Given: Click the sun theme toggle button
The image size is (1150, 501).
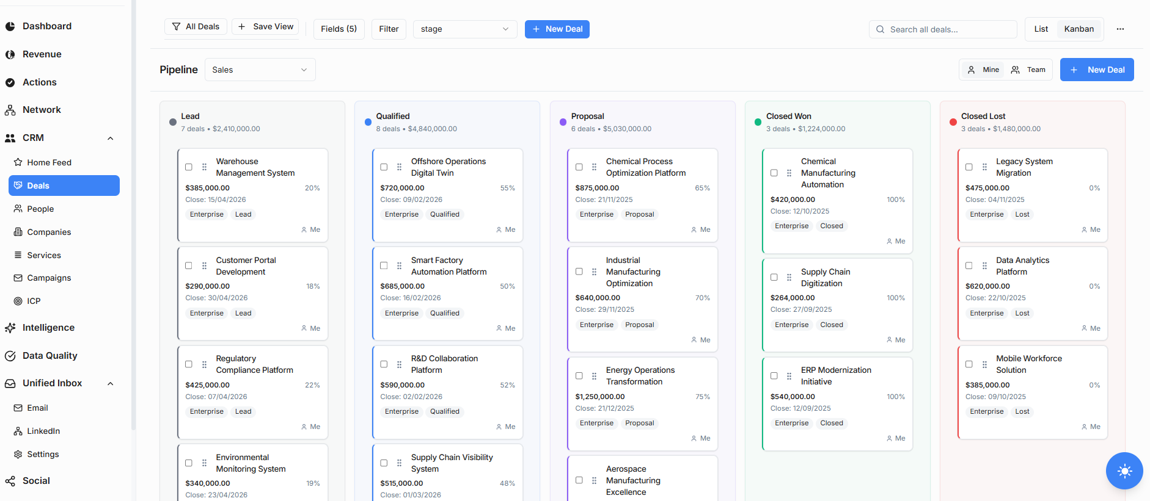Looking at the screenshot, I should coord(1124,470).
